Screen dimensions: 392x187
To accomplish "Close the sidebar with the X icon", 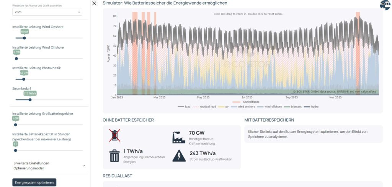I will [x=94, y=3].
